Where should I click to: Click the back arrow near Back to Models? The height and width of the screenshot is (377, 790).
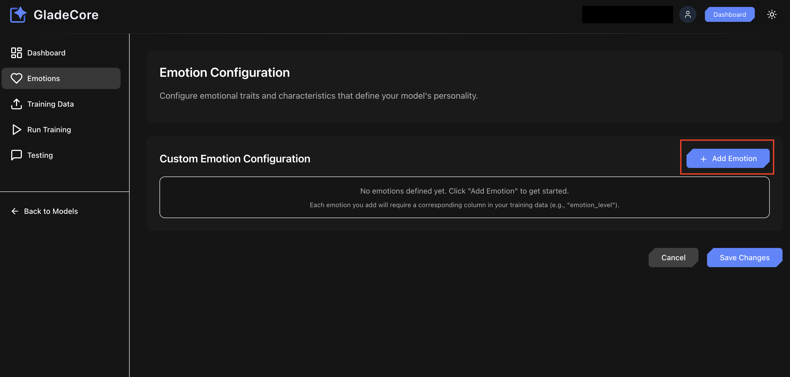click(x=14, y=211)
